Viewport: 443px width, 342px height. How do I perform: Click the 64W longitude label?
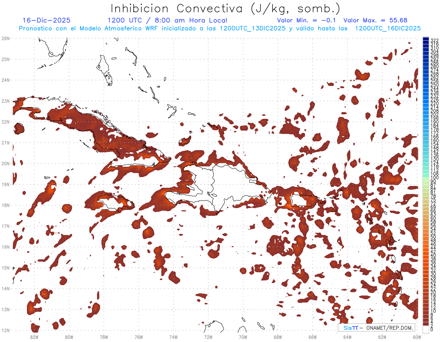pos(347,337)
